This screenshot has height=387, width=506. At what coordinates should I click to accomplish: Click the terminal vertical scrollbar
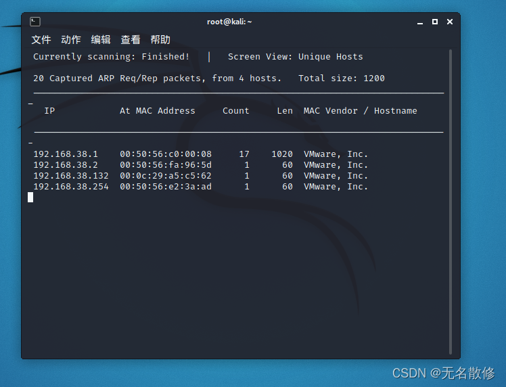tap(451, 202)
